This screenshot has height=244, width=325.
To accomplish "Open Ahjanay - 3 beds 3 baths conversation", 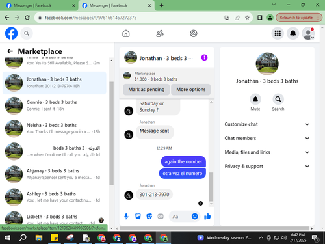I will [54, 174].
